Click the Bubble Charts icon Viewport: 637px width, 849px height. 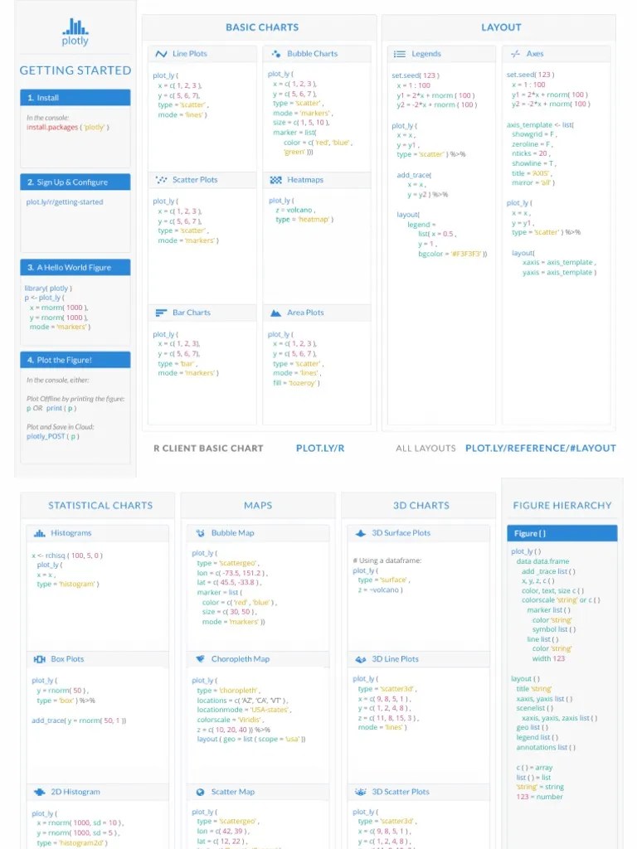275,54
